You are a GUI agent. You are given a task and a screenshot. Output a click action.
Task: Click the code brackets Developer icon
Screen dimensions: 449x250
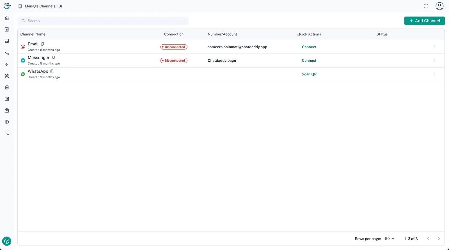(7, 99)
